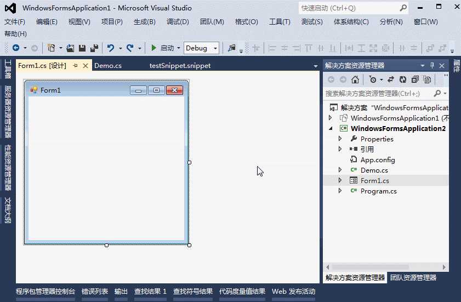461x302 pixels.
Task: Open the 视图(V) menu
Action: (x=79, y=22)
